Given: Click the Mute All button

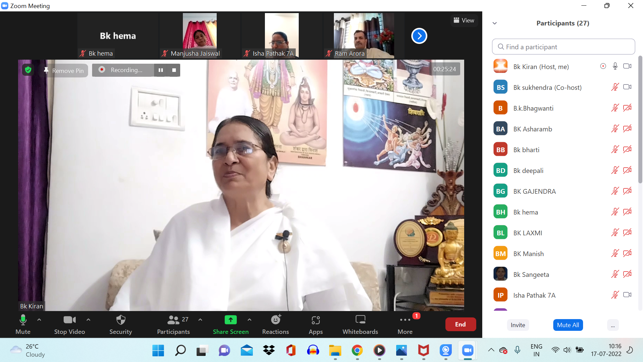Looking at the screenshot, I should click(568, 325).
